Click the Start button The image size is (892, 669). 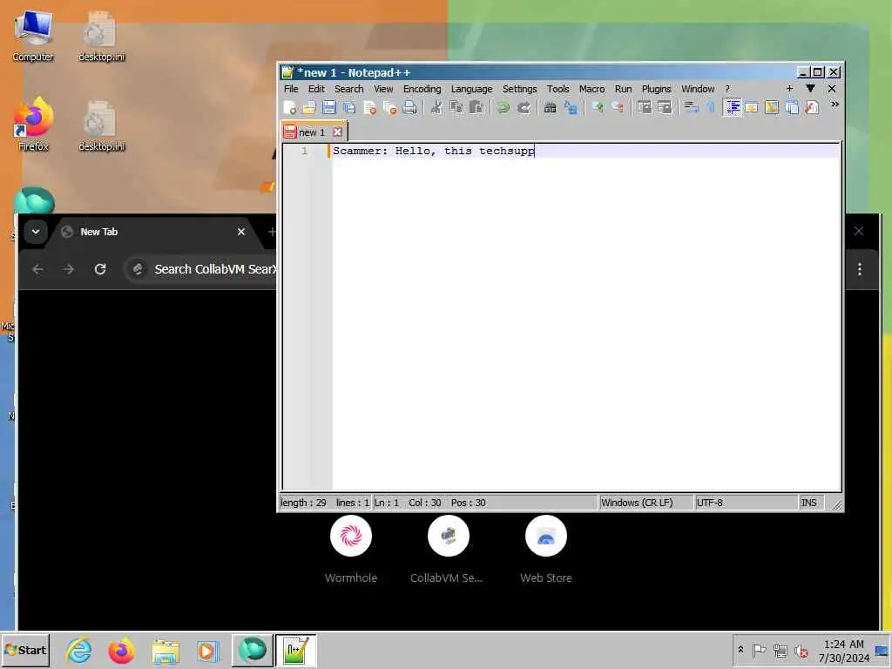(x=25, y=650)
